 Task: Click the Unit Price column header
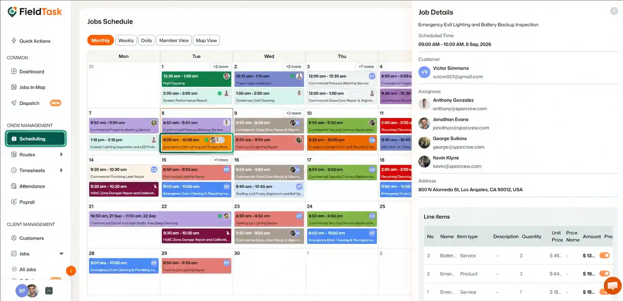[x=557, y=236]
